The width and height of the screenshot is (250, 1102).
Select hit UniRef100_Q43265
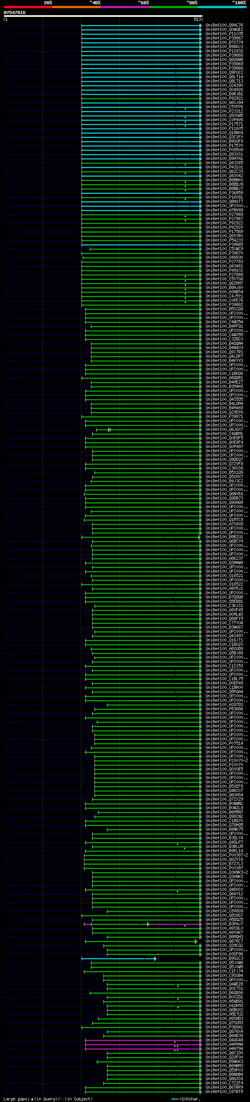[224, 163]
